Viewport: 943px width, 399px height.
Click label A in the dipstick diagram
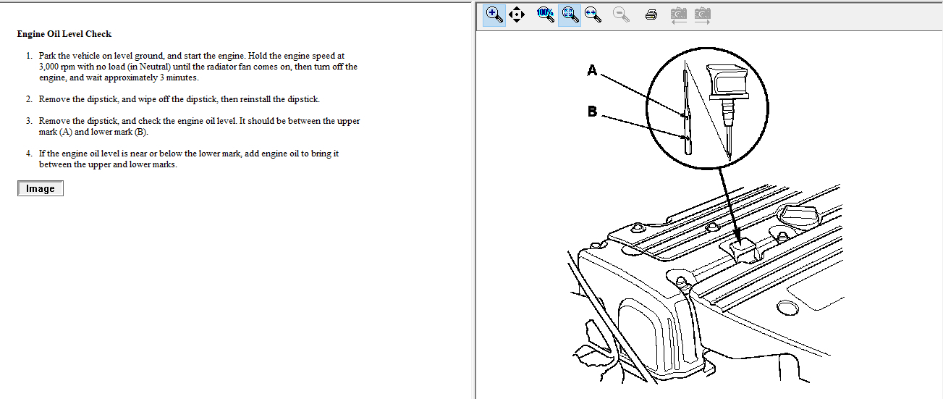click(592, 70)
